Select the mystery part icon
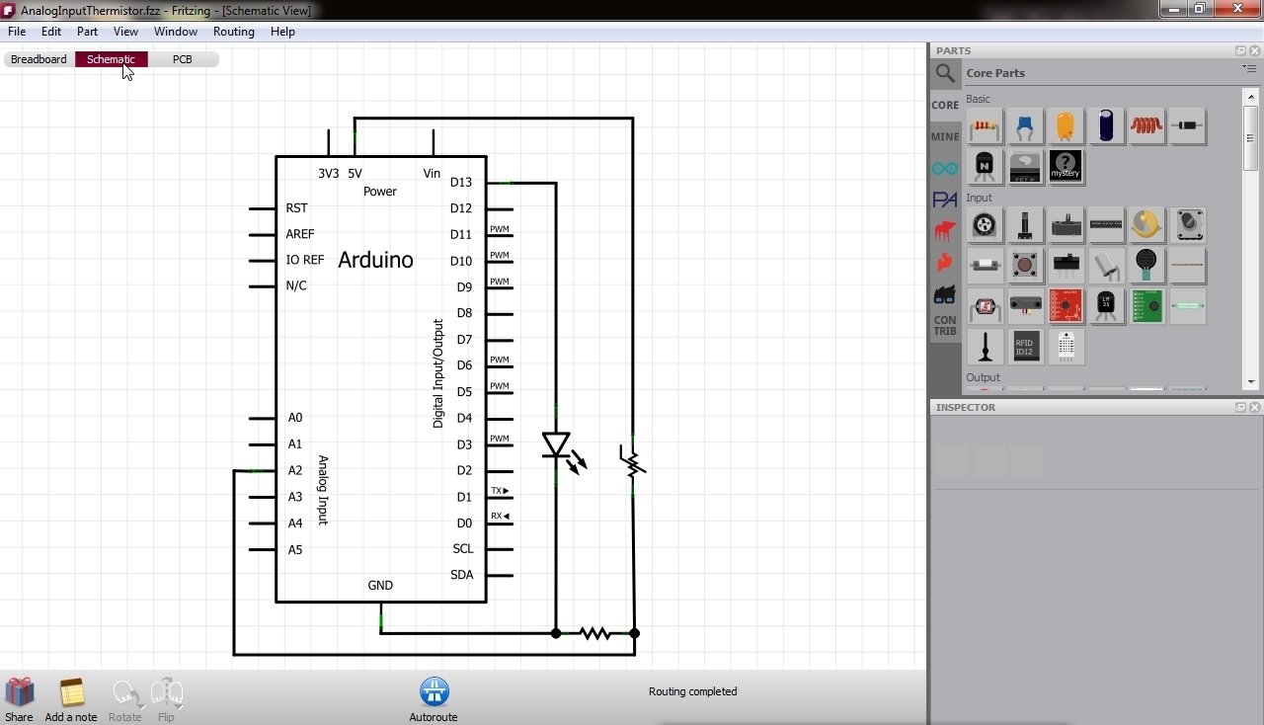Screen dimensions: 1264x725 click(x=1066, y=167)
